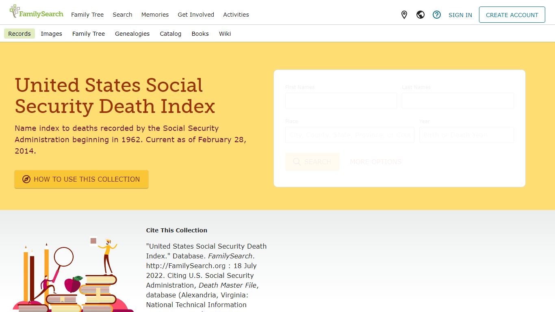Click HOW TO USE THIS COLLECTION
The width and height of the screenshot is (555, 312).
point(81,179)
